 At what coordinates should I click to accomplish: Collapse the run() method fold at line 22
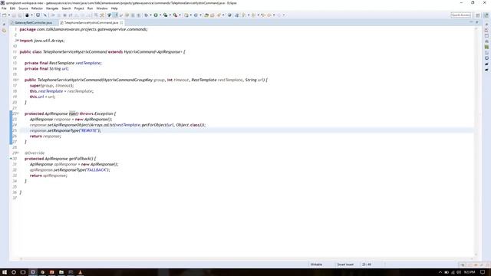[18, 113]
